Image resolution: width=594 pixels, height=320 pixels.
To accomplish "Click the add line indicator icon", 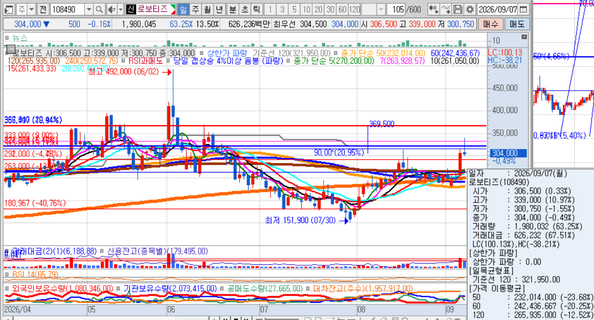I will pyautogui.click(x=446, y=9).
